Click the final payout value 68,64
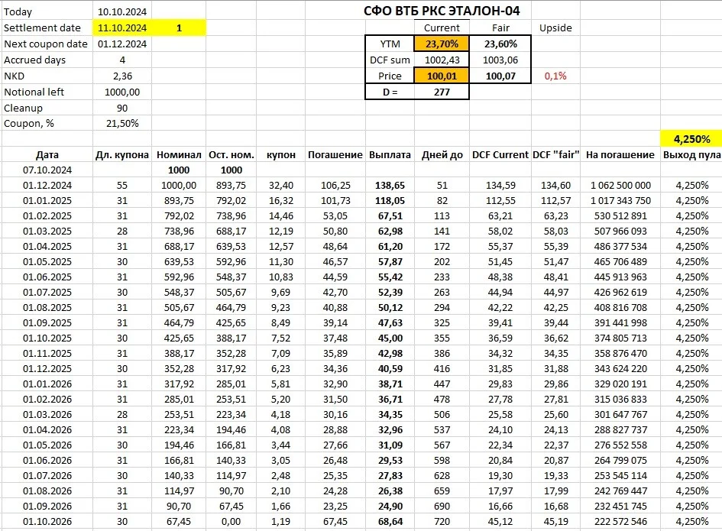 tap(390, 521)
